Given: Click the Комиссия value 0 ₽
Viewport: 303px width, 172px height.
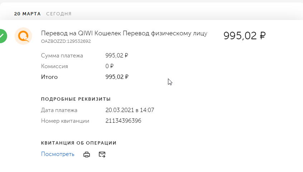Looking at the screenshot, I should point(109,66).
